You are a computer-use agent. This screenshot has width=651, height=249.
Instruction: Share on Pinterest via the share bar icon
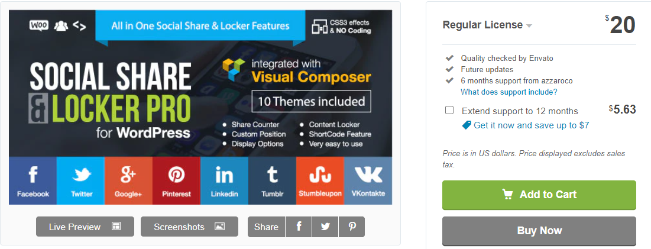(352, 227)
